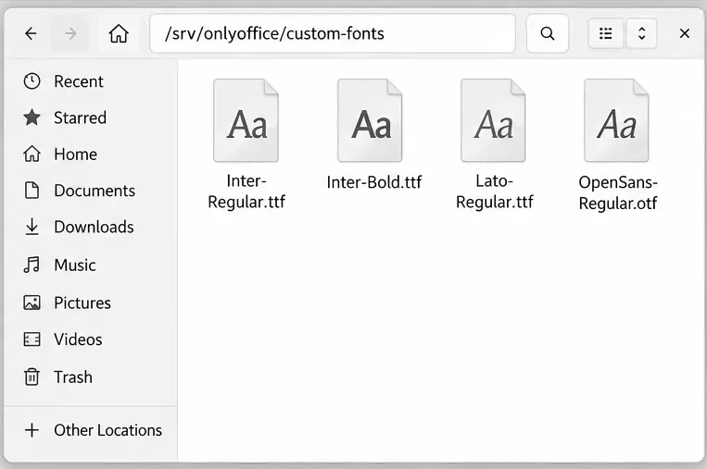Select the Lato-Regular.ttf font file icon
The image size is (707, 469).
pyautogui.click(x=493, y=120)
